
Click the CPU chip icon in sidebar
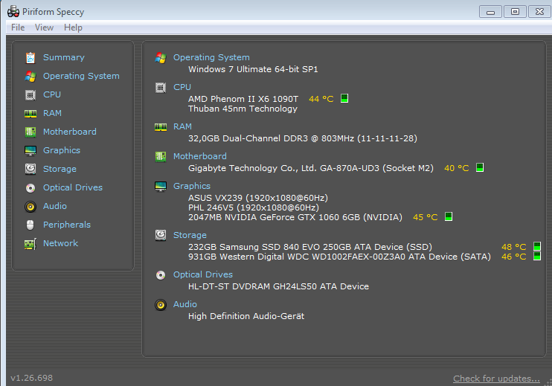pos(30,94)
